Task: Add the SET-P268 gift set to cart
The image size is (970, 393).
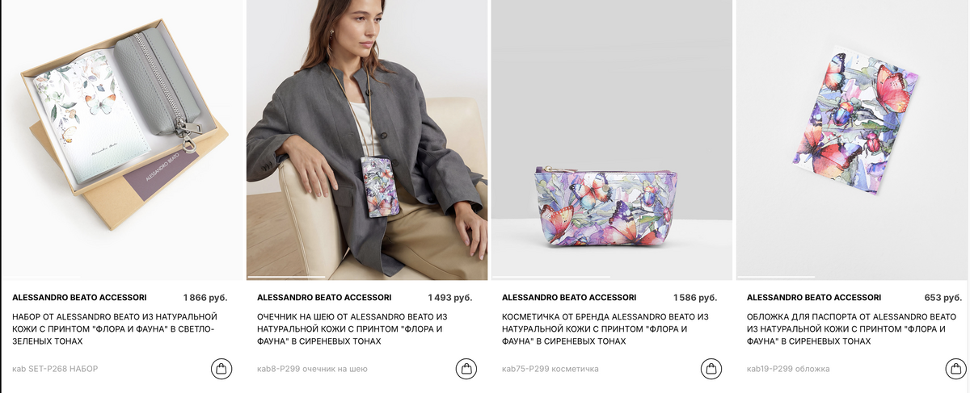Action: pos(221,369)
